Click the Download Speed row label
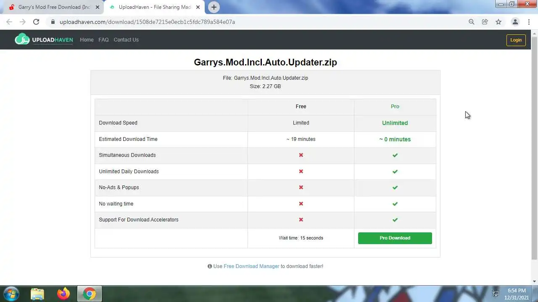Viewport: 538px width, 302px height. click(118, 123)
